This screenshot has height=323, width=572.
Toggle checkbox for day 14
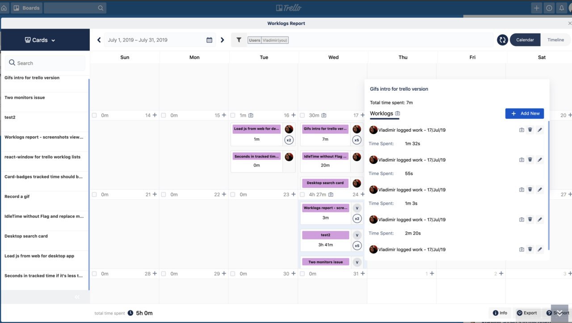[94, 115]
